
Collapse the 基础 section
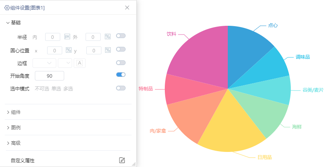(13, 23)
